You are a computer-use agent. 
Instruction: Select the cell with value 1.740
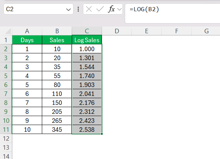pos(87,76)
